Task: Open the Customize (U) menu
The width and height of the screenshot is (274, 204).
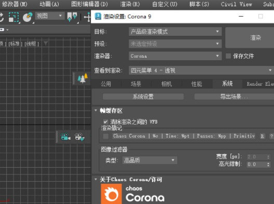Action: pyautogui.click(x=165, y=4)
